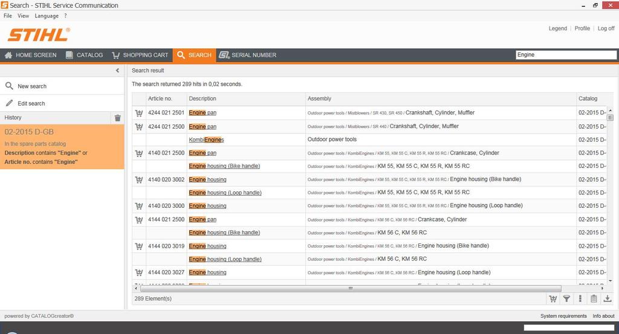This screenshot has height=334, width=619.
Task: Add article 4144 020 3019 to cart
Action: pos(139,246)
